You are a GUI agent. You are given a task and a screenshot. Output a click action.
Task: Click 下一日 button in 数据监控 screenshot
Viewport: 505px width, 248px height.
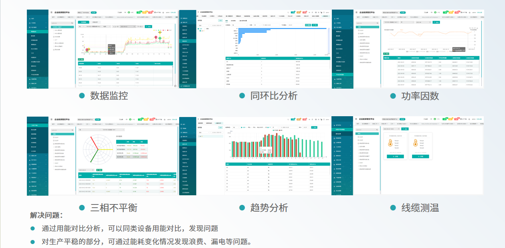pyautogui.click(x=140, y=26)
